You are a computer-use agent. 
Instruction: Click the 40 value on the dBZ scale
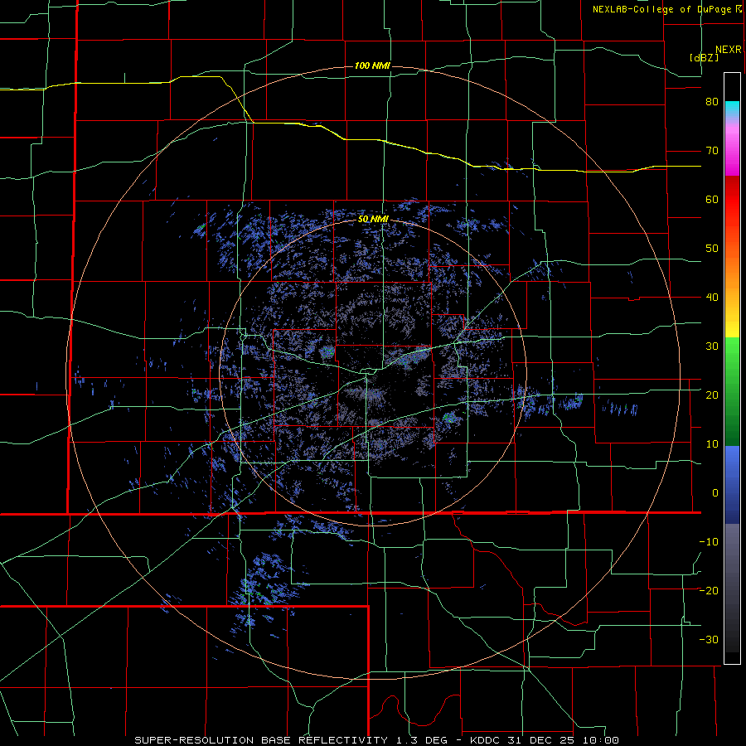point(712,298)
